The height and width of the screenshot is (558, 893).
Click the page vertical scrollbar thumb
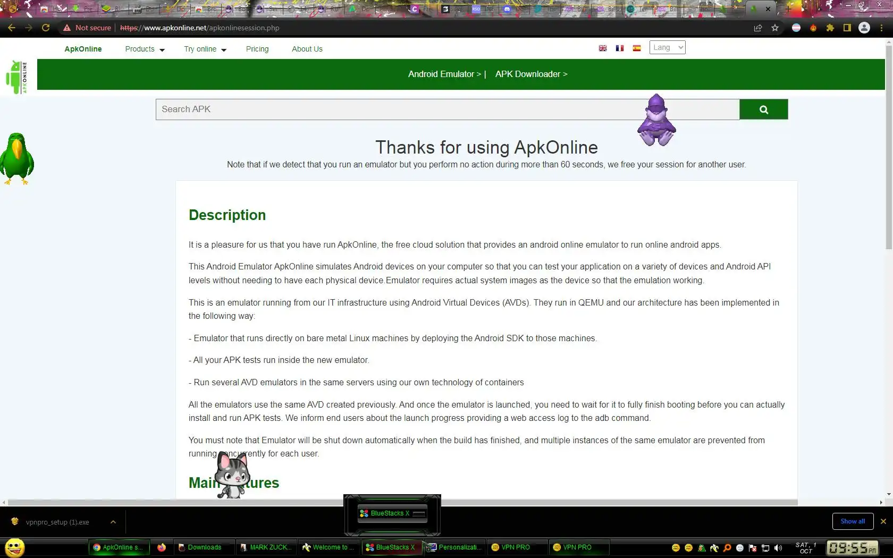click(889, 146)
